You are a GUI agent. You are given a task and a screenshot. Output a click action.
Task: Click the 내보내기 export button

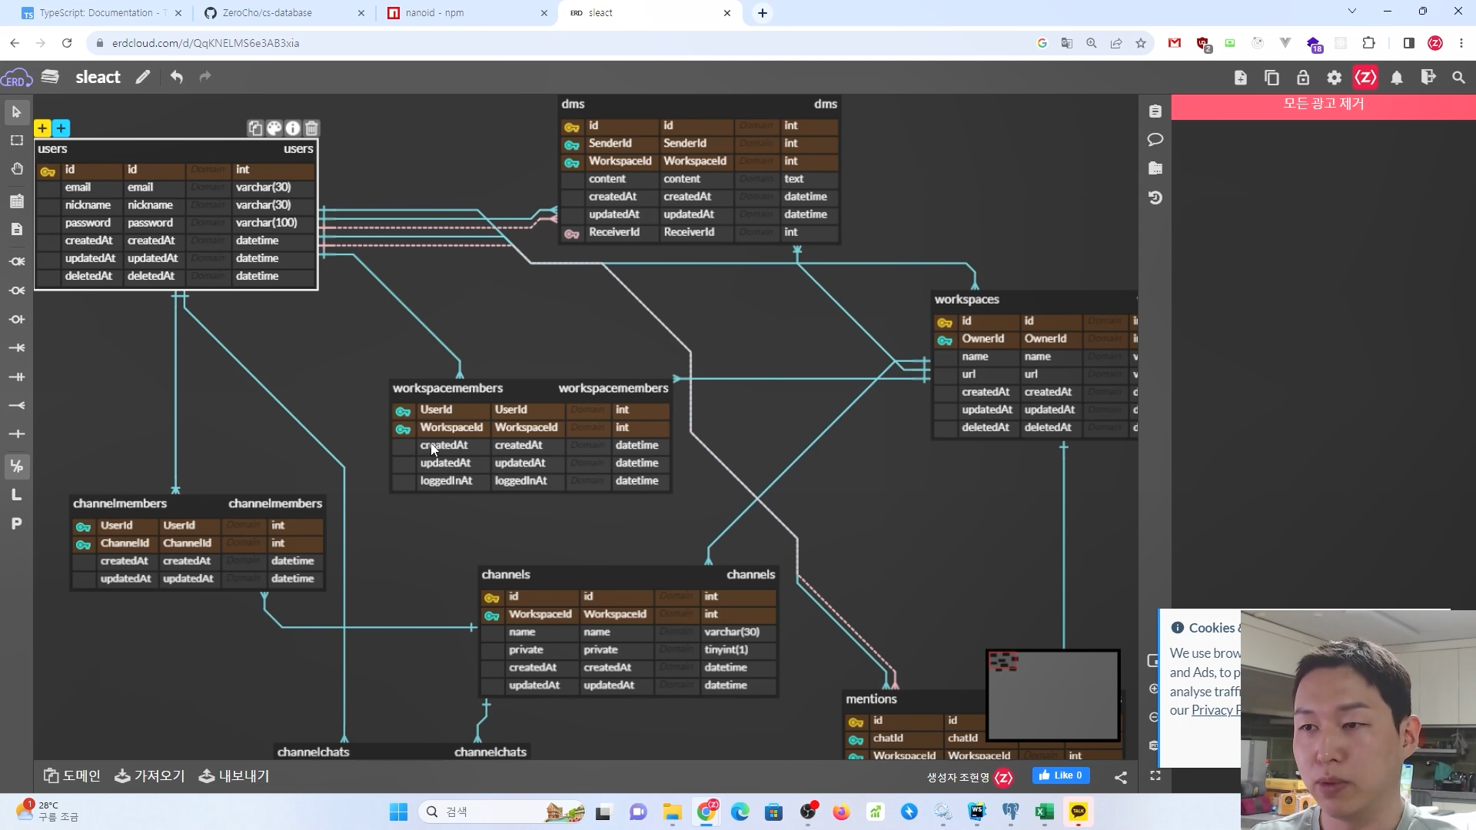click(x=234, y=776)
